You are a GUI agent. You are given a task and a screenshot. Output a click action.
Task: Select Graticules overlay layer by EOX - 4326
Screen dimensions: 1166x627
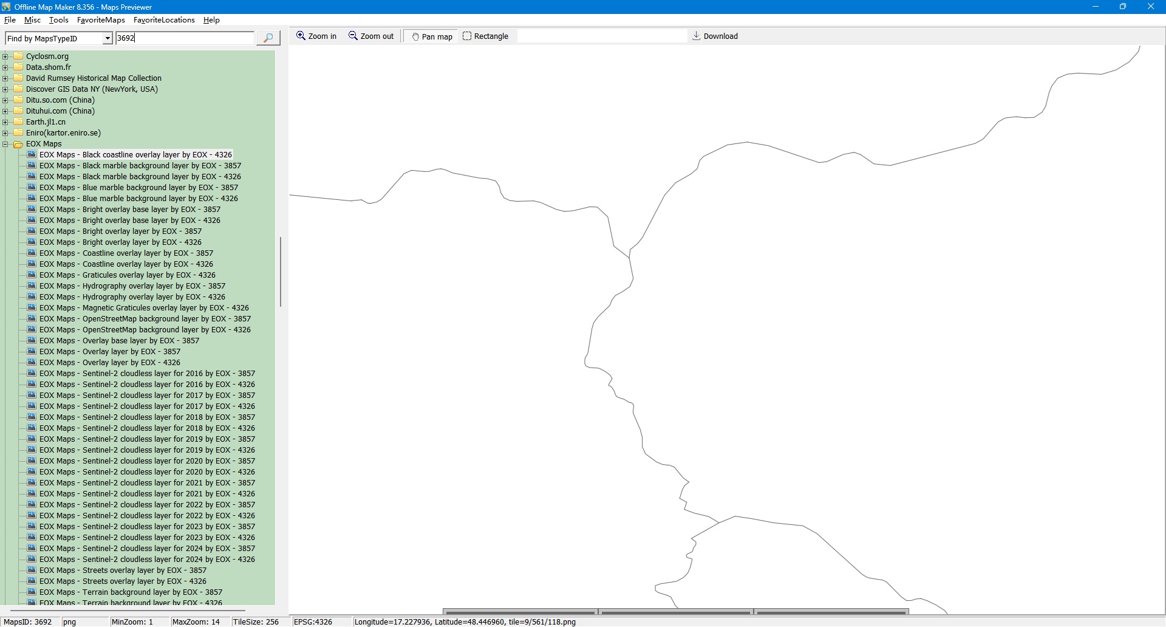(x=148, y=275)
